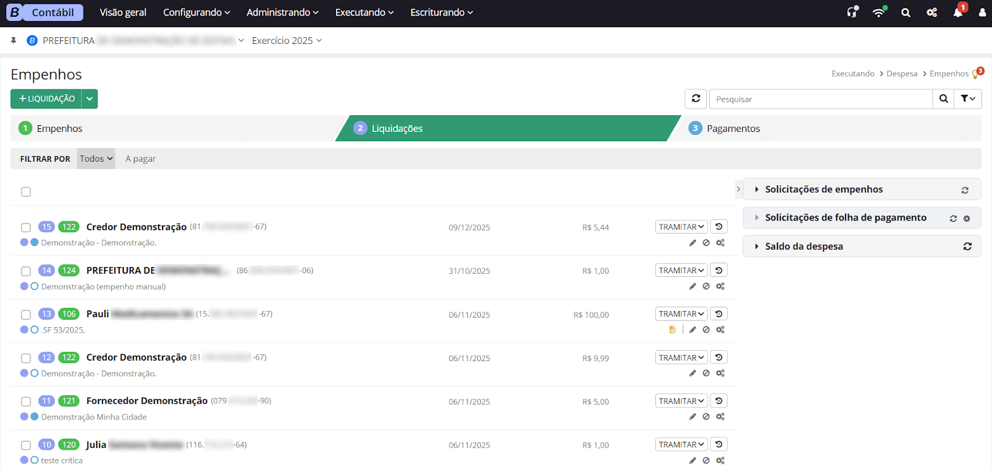Open the history icon for Pauli row
The height and width of the screenshot is (469, 992).
(x=719, y=314)
